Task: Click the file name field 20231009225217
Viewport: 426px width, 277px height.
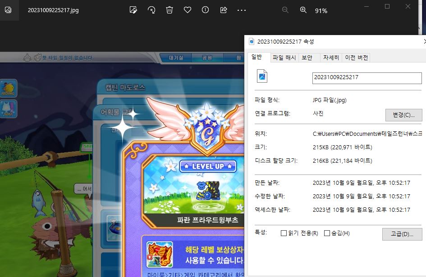Action: click(367, 78)
